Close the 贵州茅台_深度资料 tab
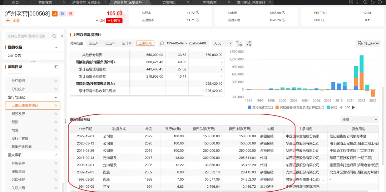The height and width of the screenshot is (192, 386). tap(270, 2)
